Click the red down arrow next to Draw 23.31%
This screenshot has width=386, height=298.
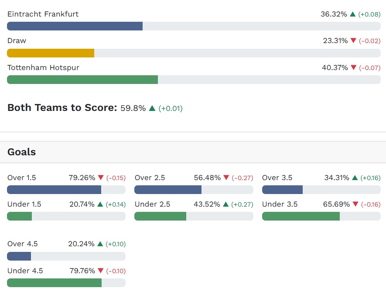point(354,41)
